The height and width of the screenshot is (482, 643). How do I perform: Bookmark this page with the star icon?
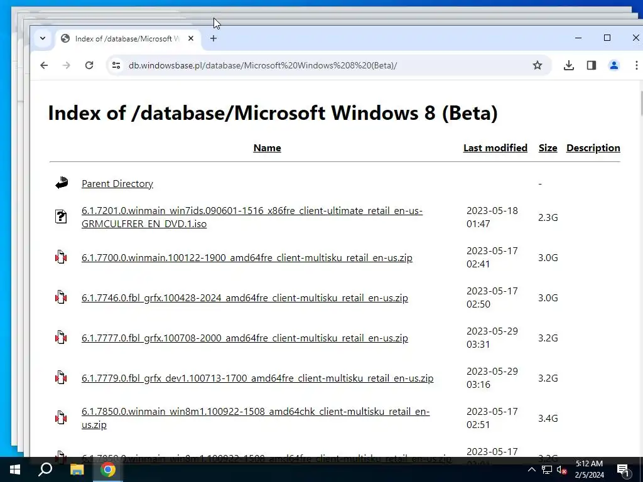[x=538, y=65]
